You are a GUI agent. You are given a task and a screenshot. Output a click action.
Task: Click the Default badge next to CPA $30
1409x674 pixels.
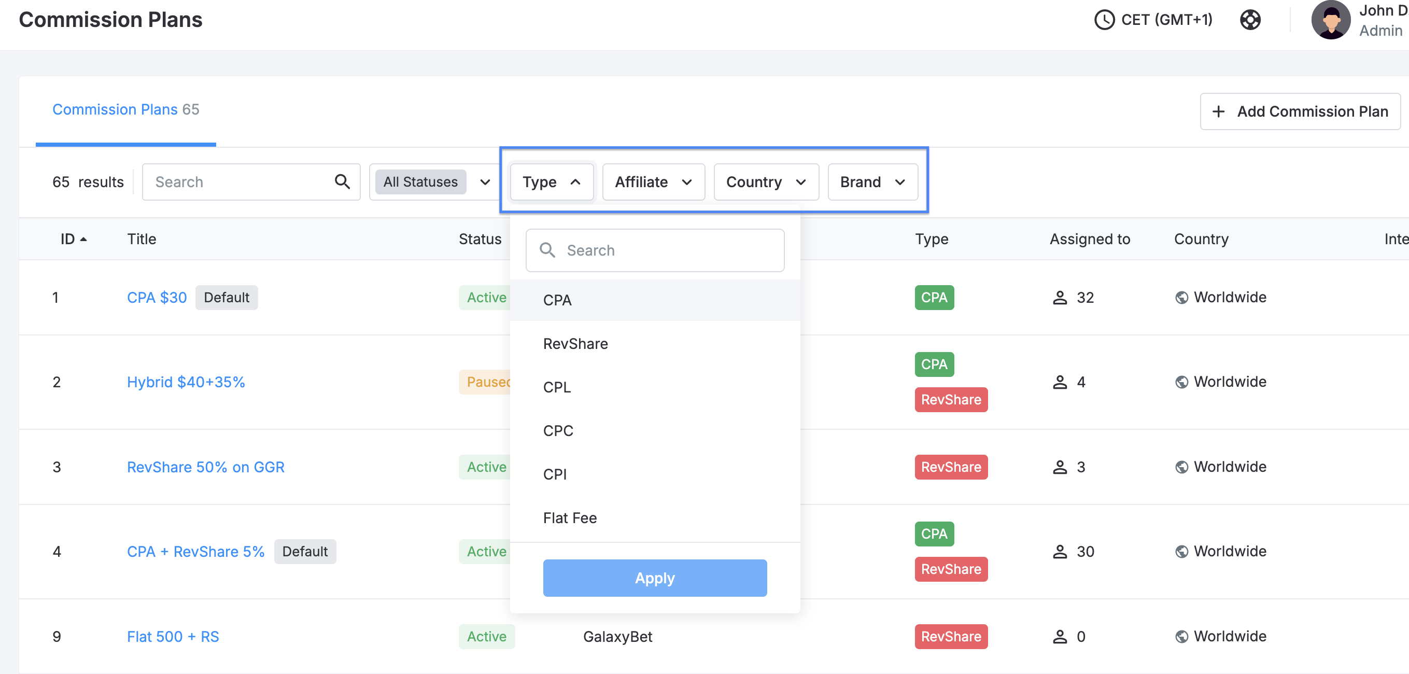(227, 298)
